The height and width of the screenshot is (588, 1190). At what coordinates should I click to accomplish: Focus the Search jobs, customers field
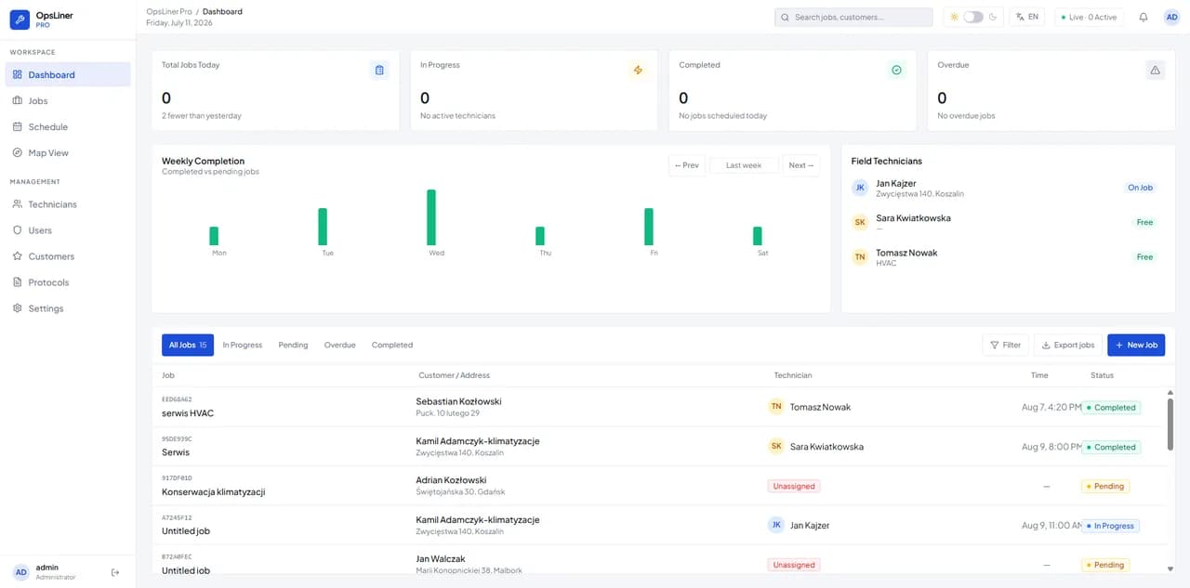(853, 17)
